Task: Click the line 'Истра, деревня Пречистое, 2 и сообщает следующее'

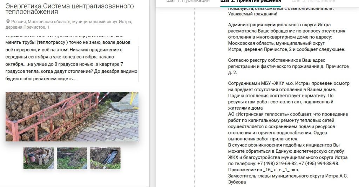Action: tap(286, 49)
